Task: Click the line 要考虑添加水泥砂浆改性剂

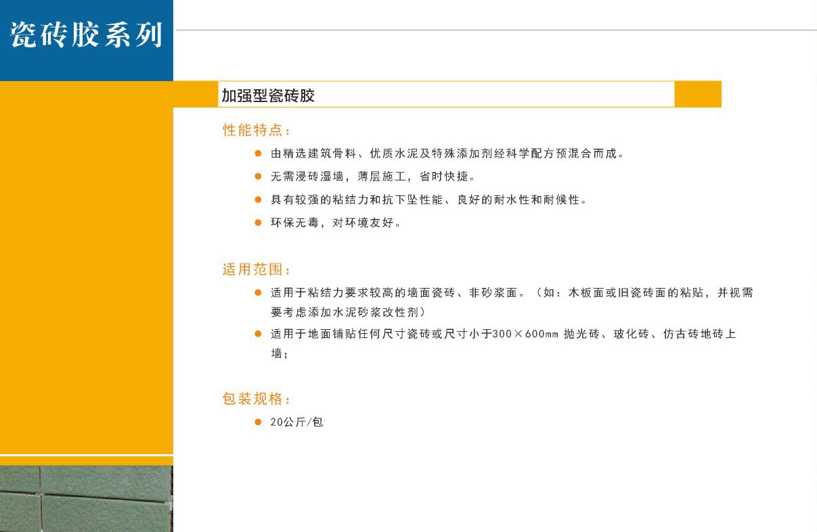Action: pos(349,312)
